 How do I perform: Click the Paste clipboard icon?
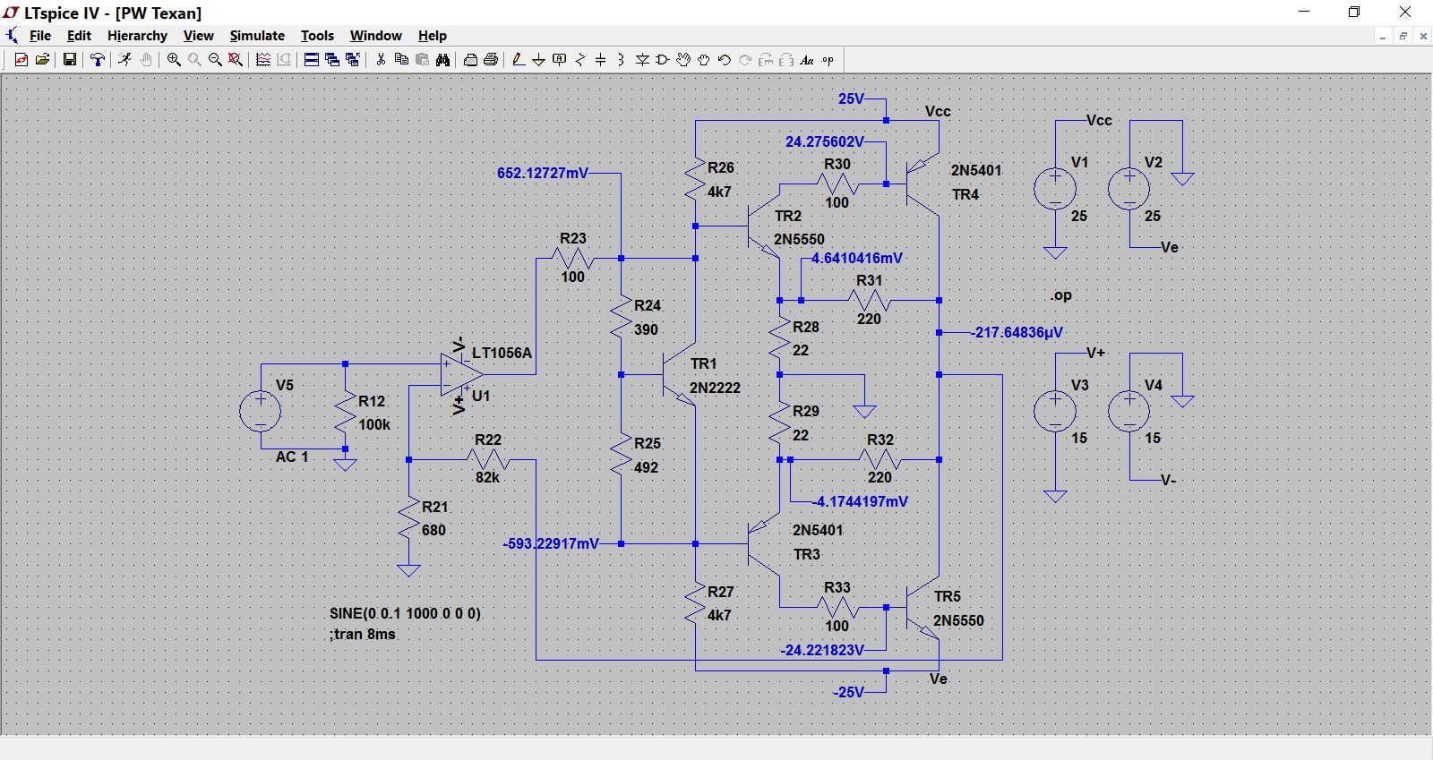[422, 60]
